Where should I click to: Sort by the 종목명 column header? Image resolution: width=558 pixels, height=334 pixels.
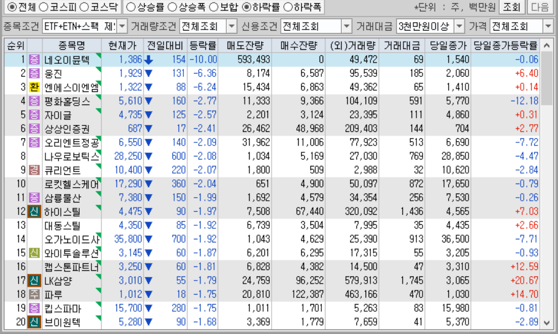(x=72, y=45)
